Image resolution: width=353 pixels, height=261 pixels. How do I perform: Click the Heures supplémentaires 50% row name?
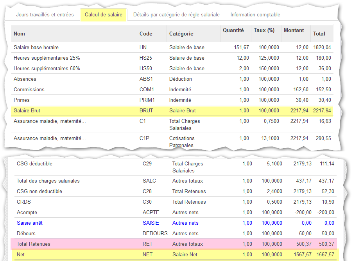(47, 69)
